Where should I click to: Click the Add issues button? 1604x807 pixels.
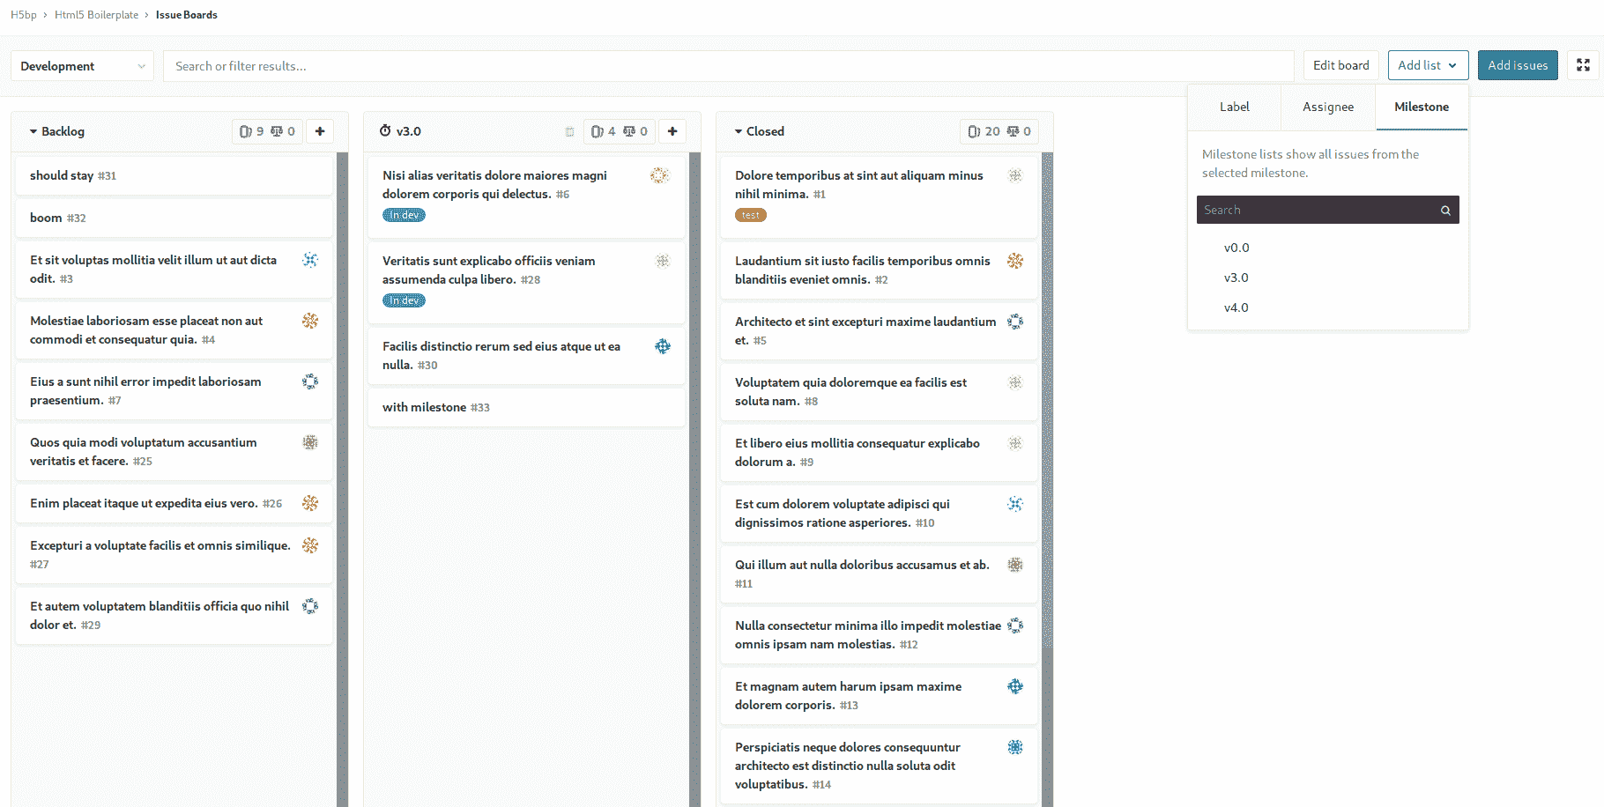point(1517,64)
